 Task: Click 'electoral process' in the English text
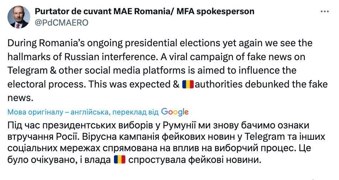click(46, 84)
